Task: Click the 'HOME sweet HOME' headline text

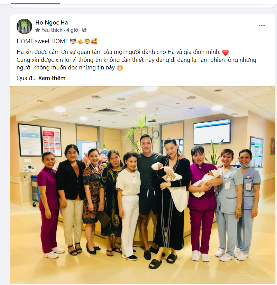Action: (42, 41)
